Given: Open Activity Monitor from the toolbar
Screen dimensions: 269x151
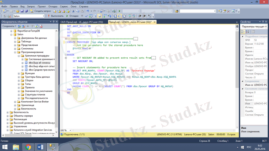Looking at the screenshot, I should (114, 11).
